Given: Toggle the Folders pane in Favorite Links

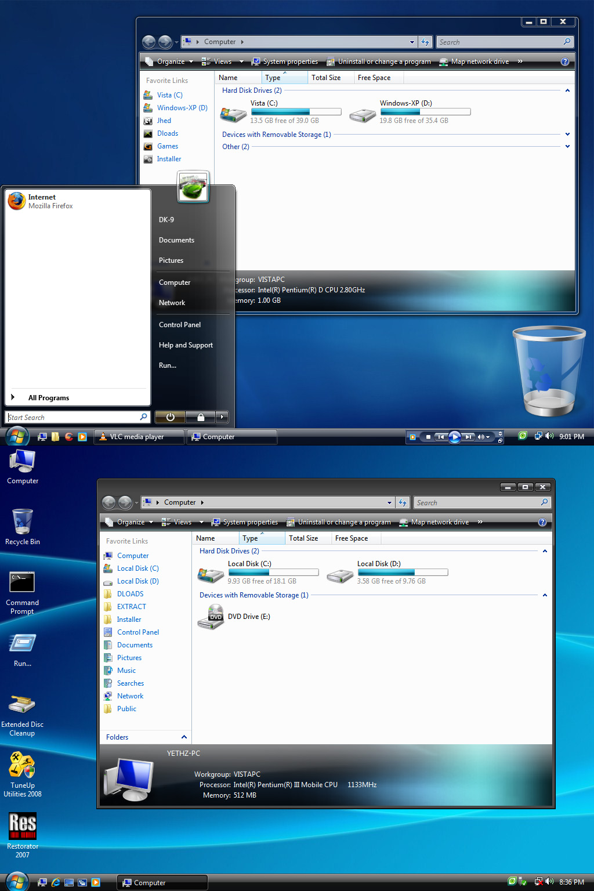Looking at the screenshot, I should (x=146, y=737).
